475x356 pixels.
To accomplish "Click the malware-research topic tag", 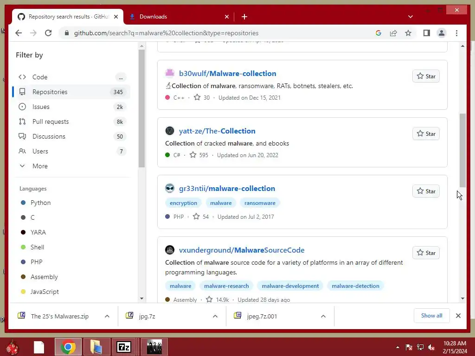I will click(x=226, y=286).
